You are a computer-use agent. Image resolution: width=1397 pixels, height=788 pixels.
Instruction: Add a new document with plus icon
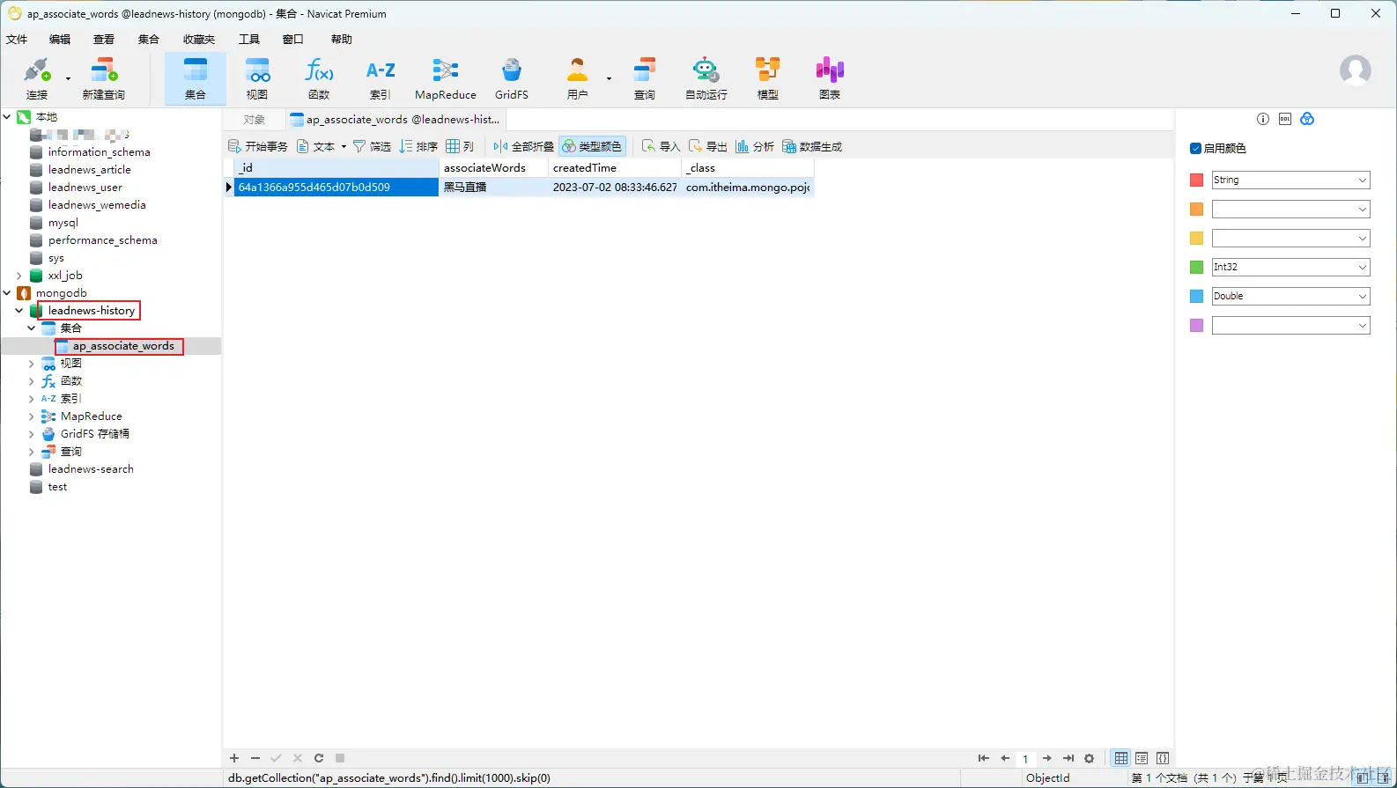pos(234,758)
